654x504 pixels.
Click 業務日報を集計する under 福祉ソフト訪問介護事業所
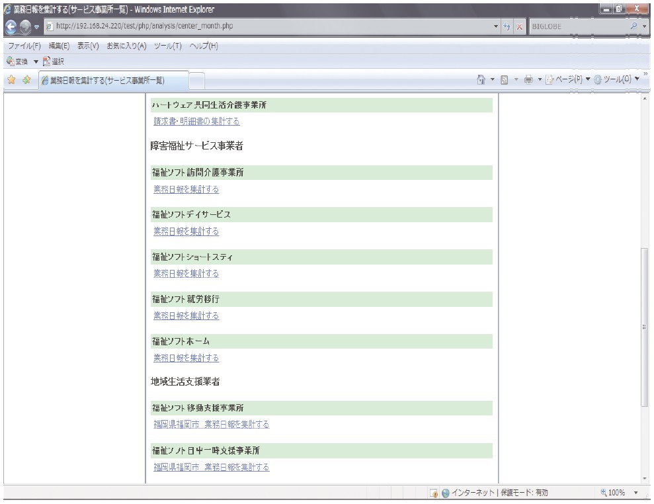coord(186,189)
